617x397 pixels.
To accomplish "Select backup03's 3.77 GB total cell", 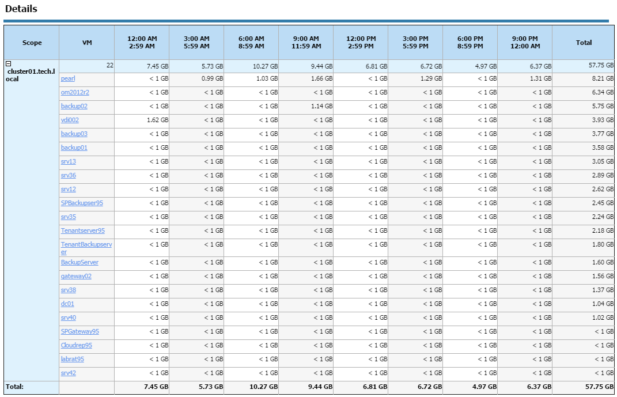I will click(584, 134).
